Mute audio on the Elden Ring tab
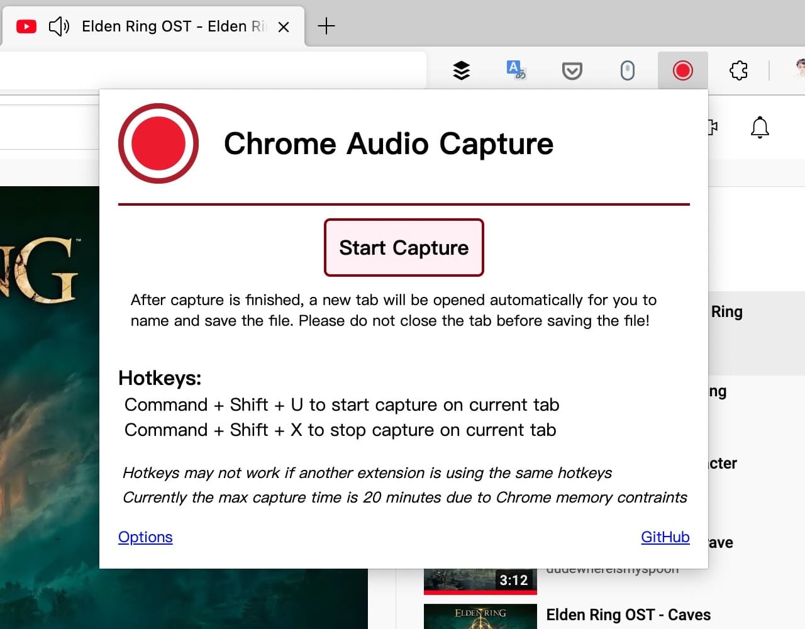 click(58, 26)
